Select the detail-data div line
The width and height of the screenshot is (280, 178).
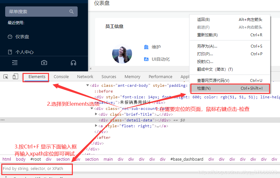coord(140,120)
